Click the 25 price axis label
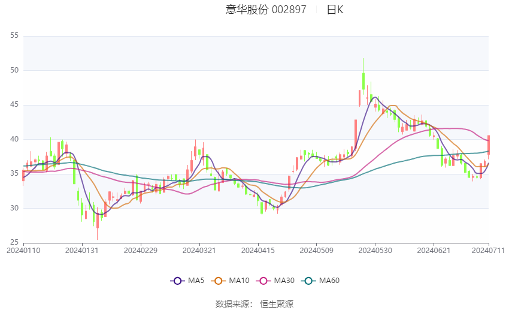The image size is (509, 310). click(14, 242)
